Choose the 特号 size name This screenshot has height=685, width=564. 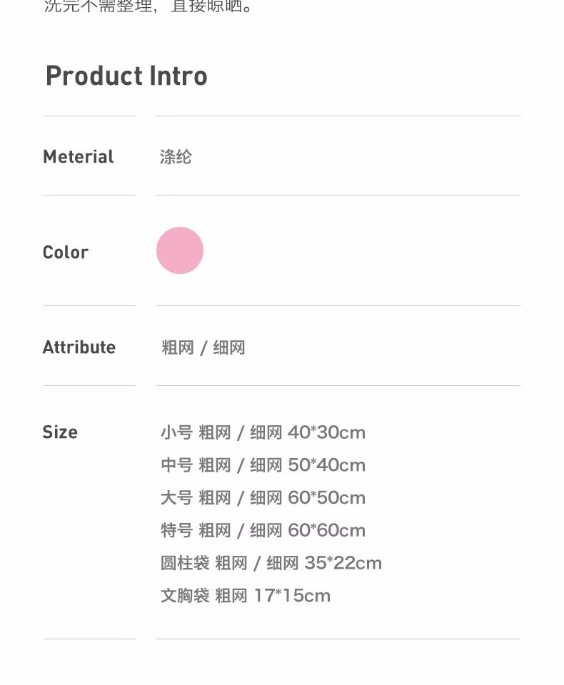pyautogui.click(x=176, y=531)
